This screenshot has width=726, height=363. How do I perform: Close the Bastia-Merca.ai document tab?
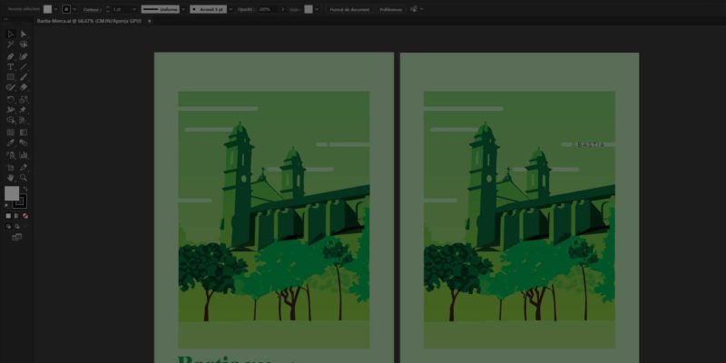click(x=150, y=21)
